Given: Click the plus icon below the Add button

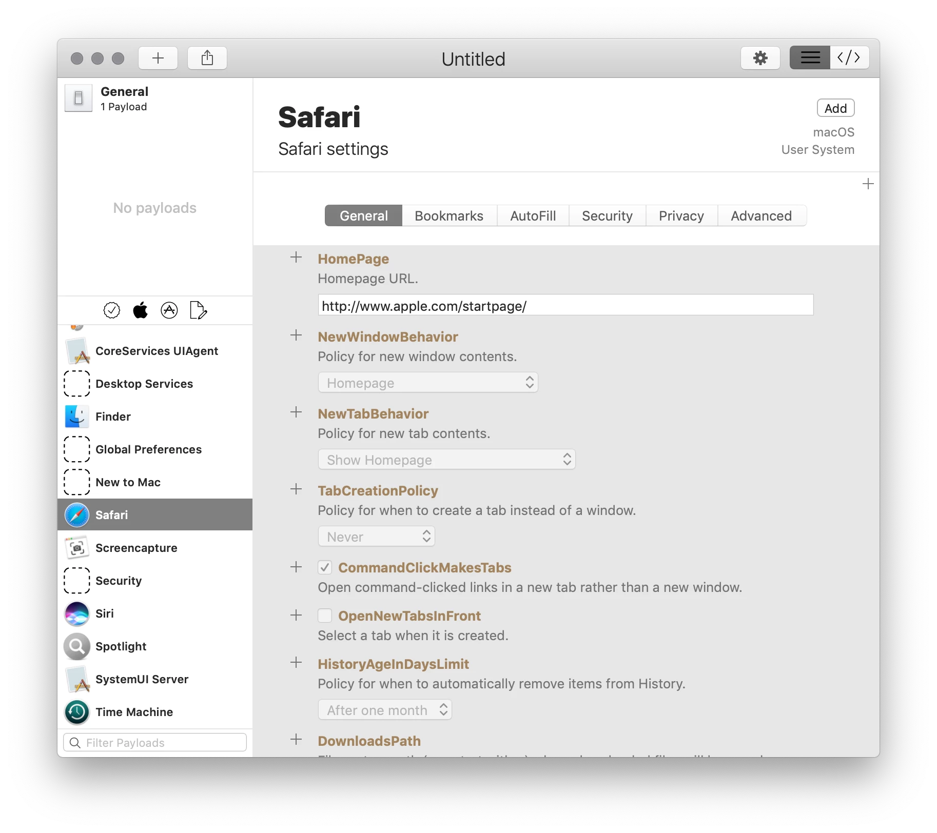Looking at the screenshot, I should coord(868,184).
